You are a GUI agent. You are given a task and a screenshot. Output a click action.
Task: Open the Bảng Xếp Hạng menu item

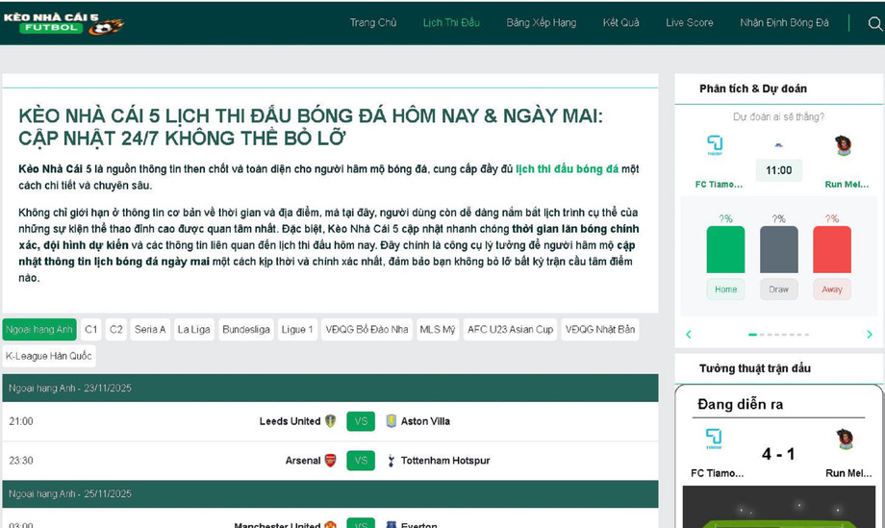coord(541,23)
